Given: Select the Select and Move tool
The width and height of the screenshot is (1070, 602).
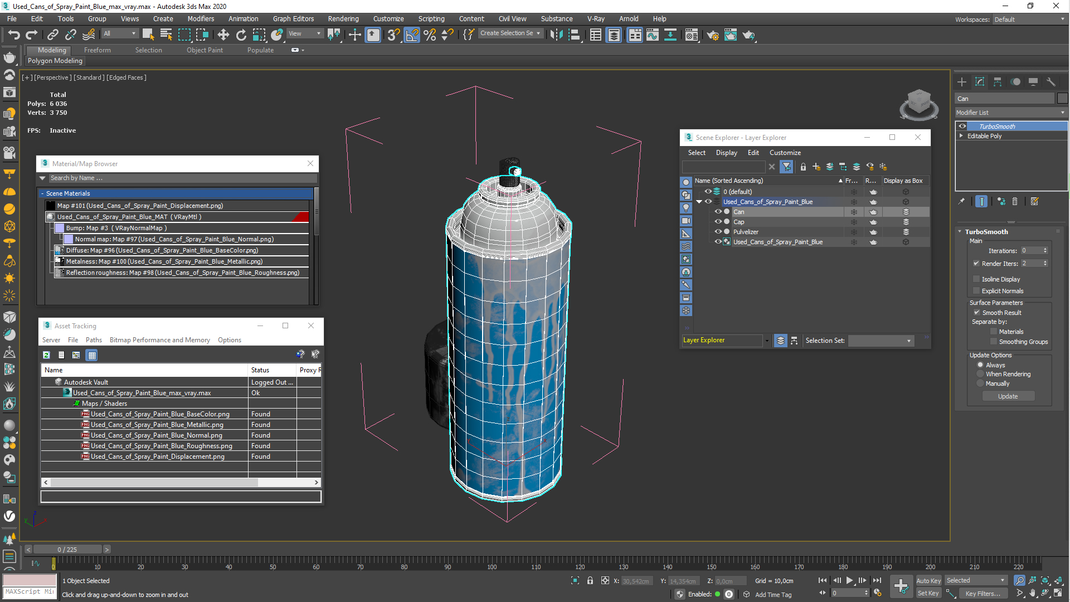Looking at the screenshot, I should click(223, 35).
